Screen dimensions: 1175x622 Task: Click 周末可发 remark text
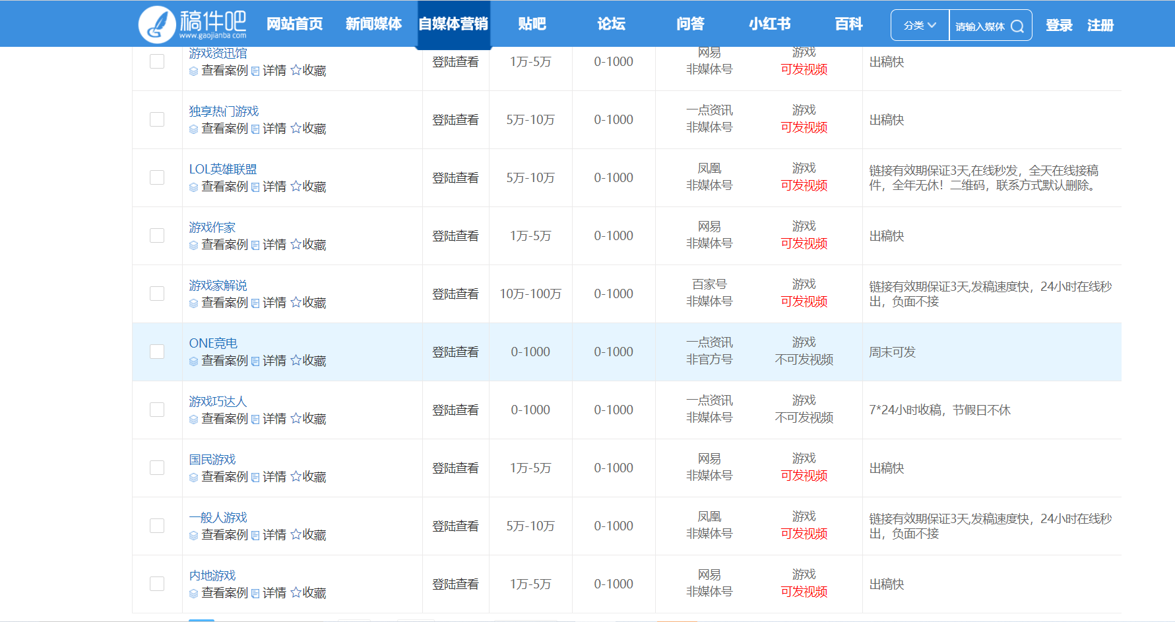pyautogui.click(x=892, y=352)
